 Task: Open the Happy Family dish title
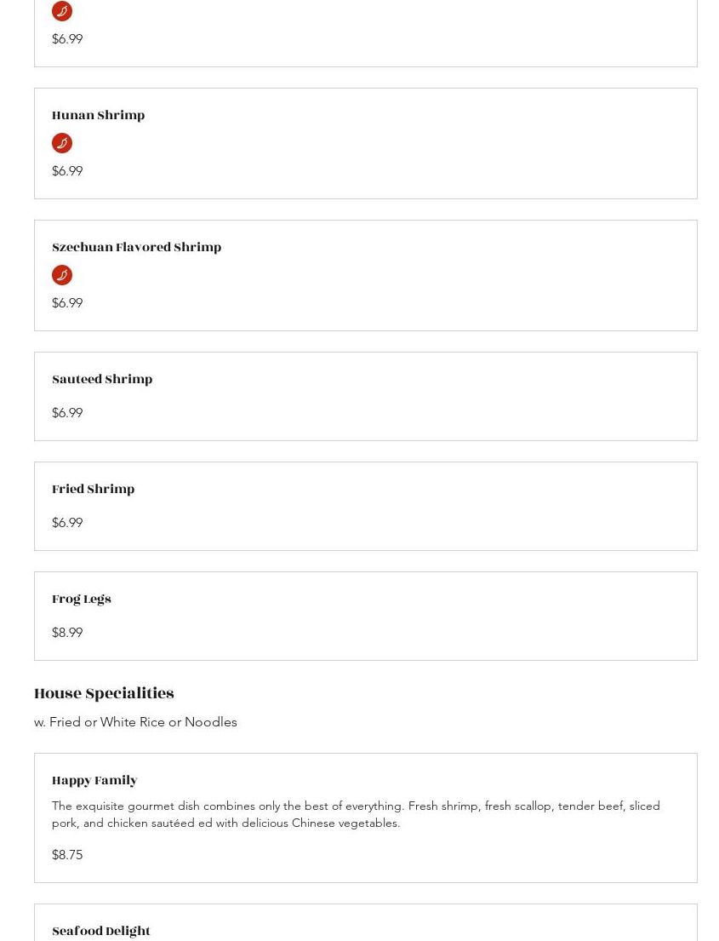click(94, 781)
